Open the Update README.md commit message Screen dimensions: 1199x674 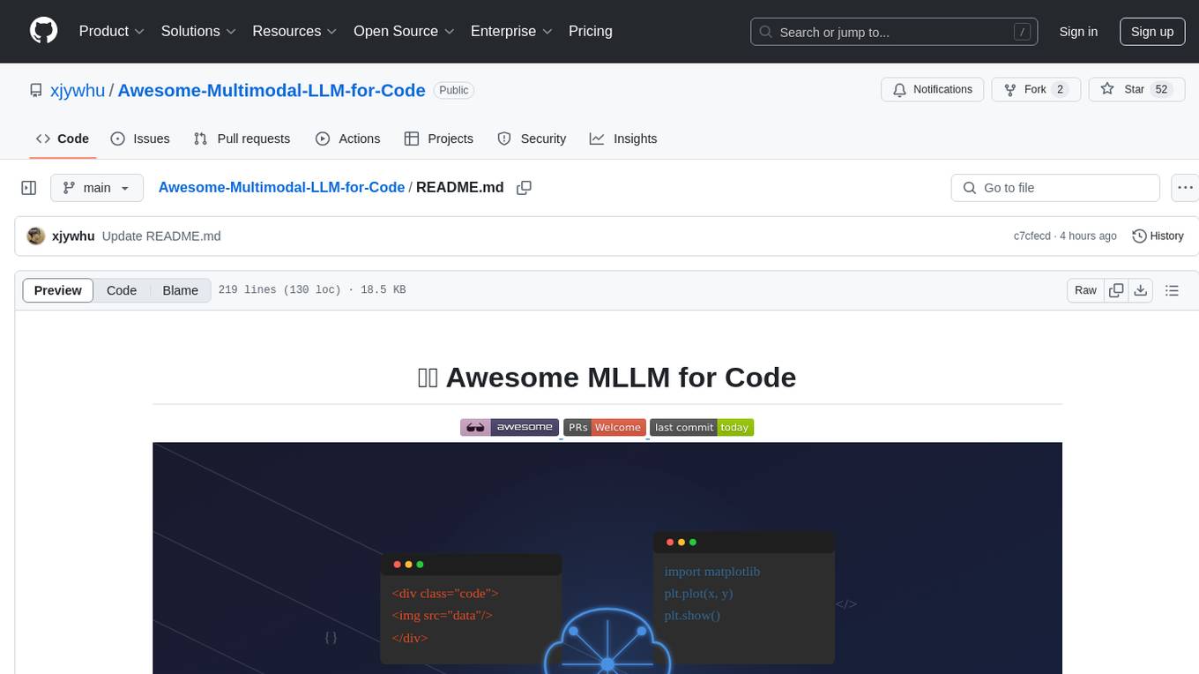coord(161,236)
